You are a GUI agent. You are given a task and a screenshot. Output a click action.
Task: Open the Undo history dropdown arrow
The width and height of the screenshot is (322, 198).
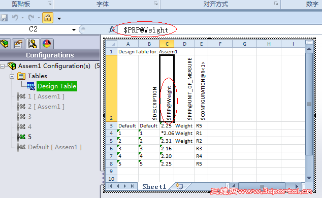[22, 18]
